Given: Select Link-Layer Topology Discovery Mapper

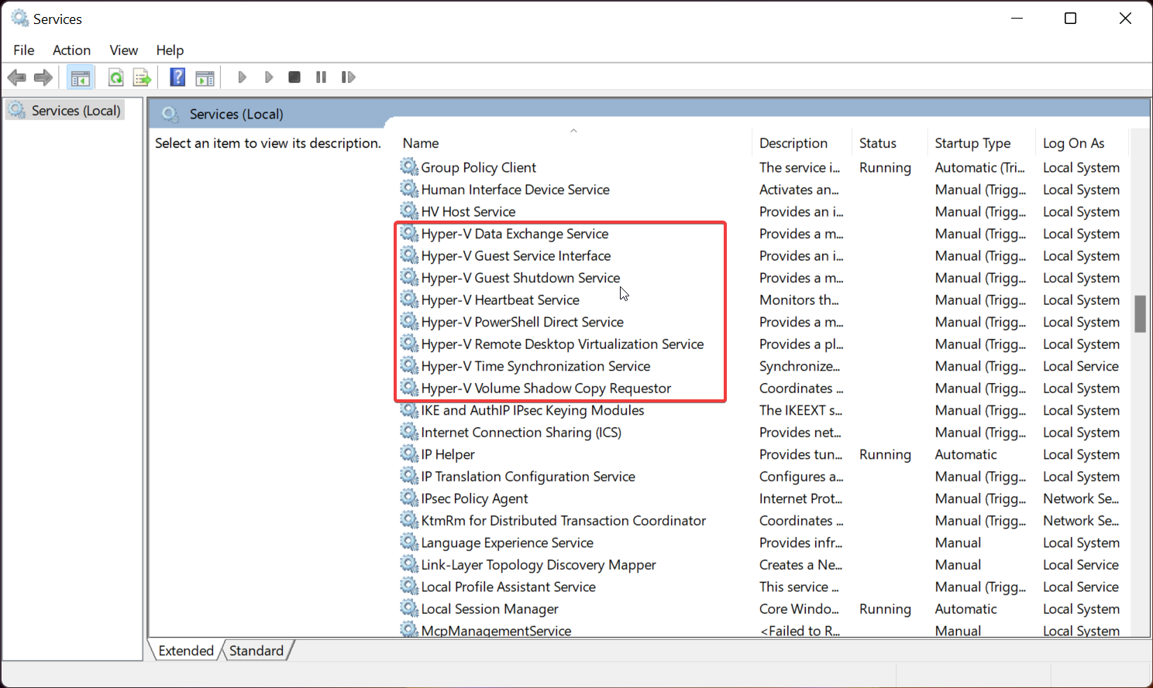Looking at the screenshot, I should [x=539, y=565].
